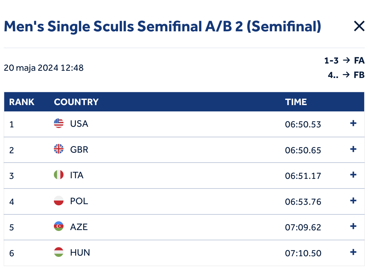The width and height of the screenshot is (369, 271).
Task: Click the Hungary flag icon
Action: click(59, 252)
